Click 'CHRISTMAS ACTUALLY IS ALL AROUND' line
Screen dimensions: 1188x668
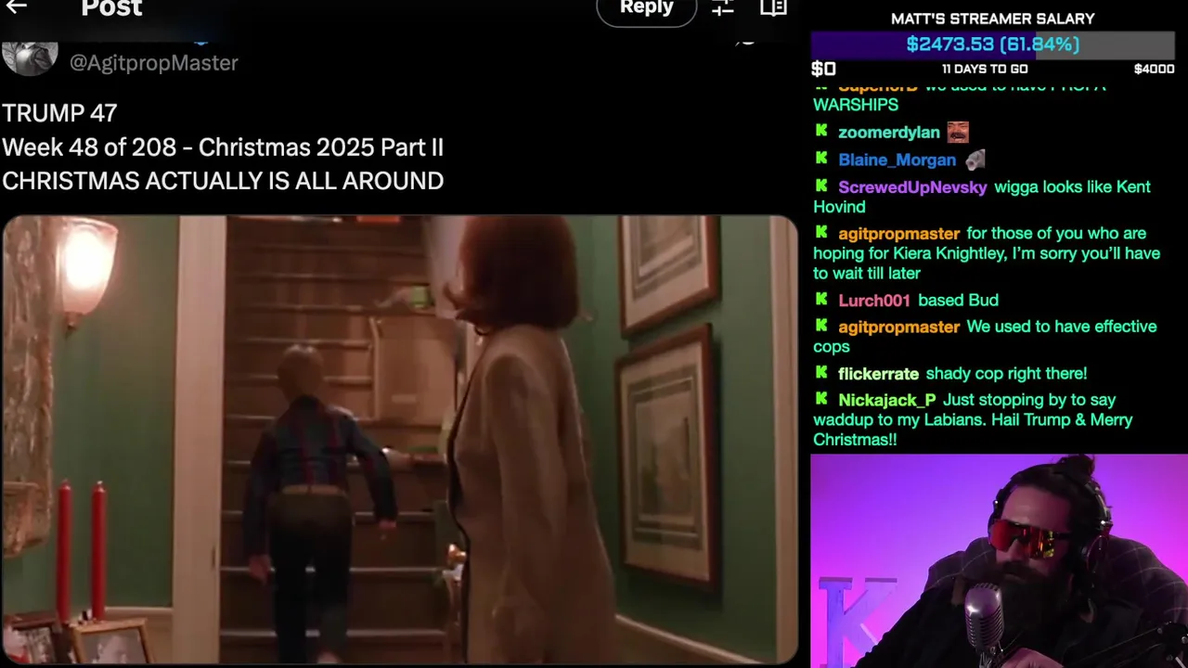223,181
